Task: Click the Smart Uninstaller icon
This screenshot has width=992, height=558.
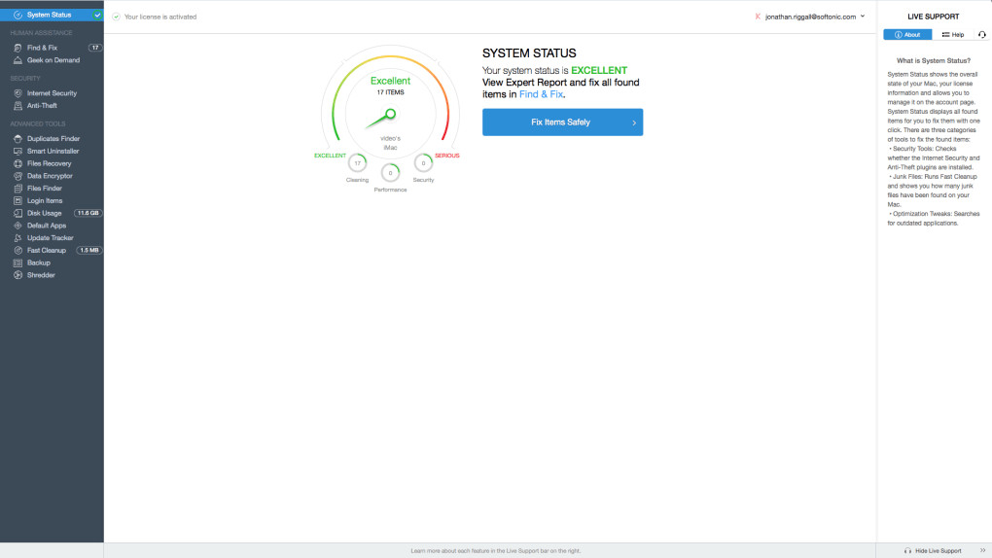Action: (18, 152)
